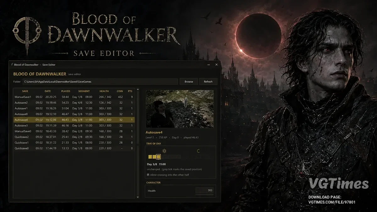Click the Refresh button
Image resolution: width=377 pixels, height=212 pixels.
[208, 82]
